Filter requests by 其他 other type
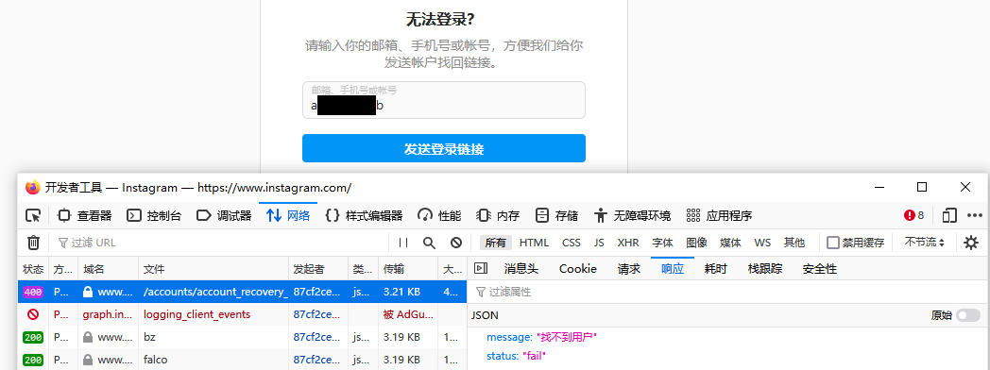The height and width of the screenshot is (370, 990). point(794,243)
